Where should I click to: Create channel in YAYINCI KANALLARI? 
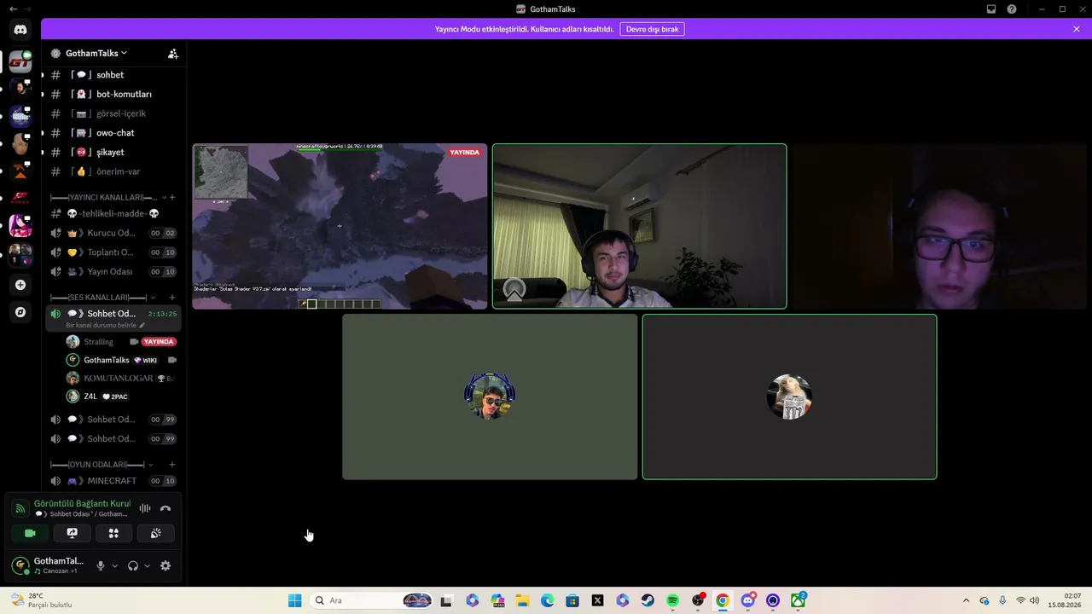pos(172,198)
